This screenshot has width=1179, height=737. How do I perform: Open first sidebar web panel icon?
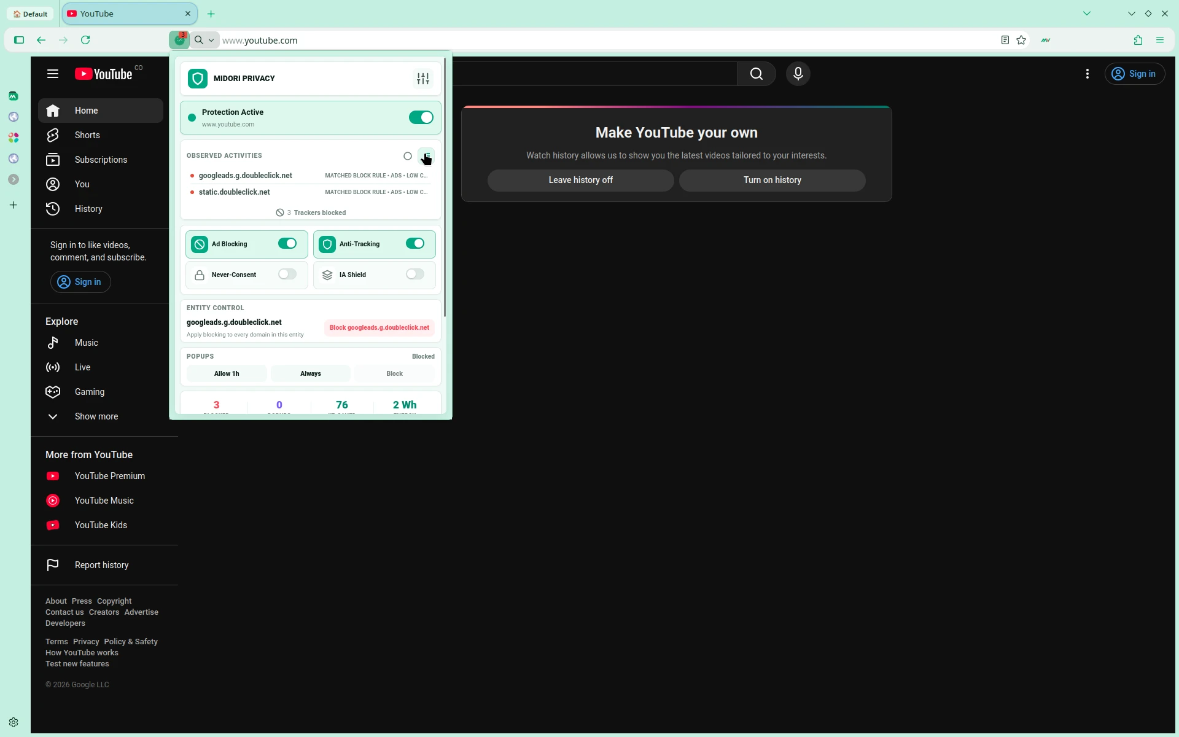click(x=14, y=96)
